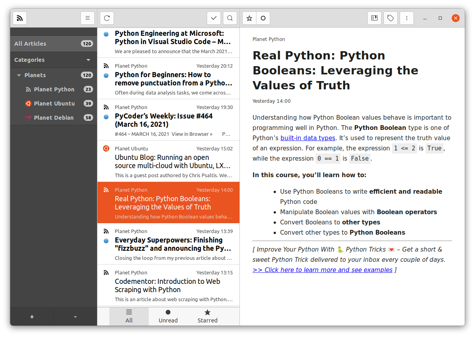
Task: Switch to the Starred tab
Action: coord(208,317)
